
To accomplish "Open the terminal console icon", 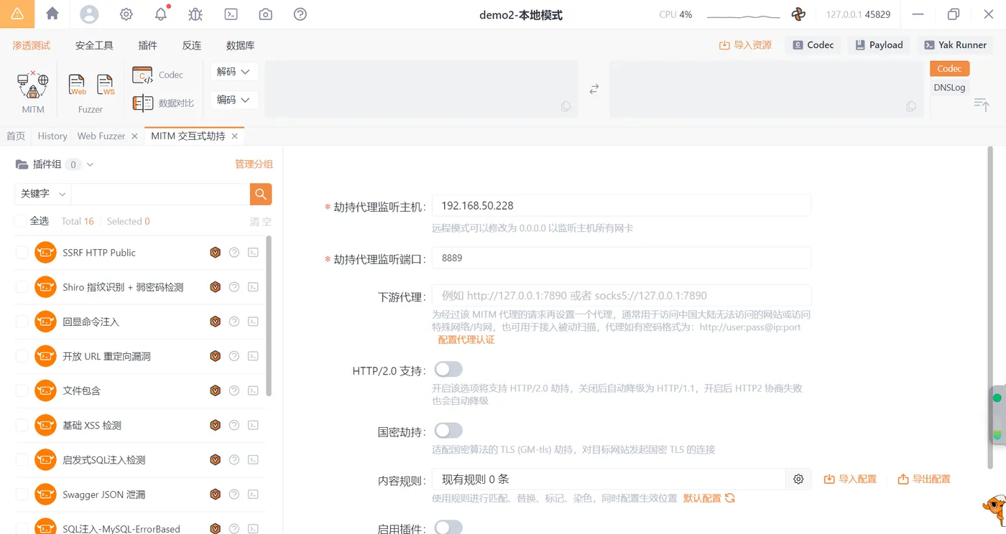I will [231, 14].
